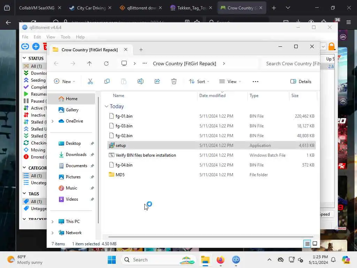
Task: Open File Explorer from the taskbar
Action: pyautogui.click(x=205, y=260)
